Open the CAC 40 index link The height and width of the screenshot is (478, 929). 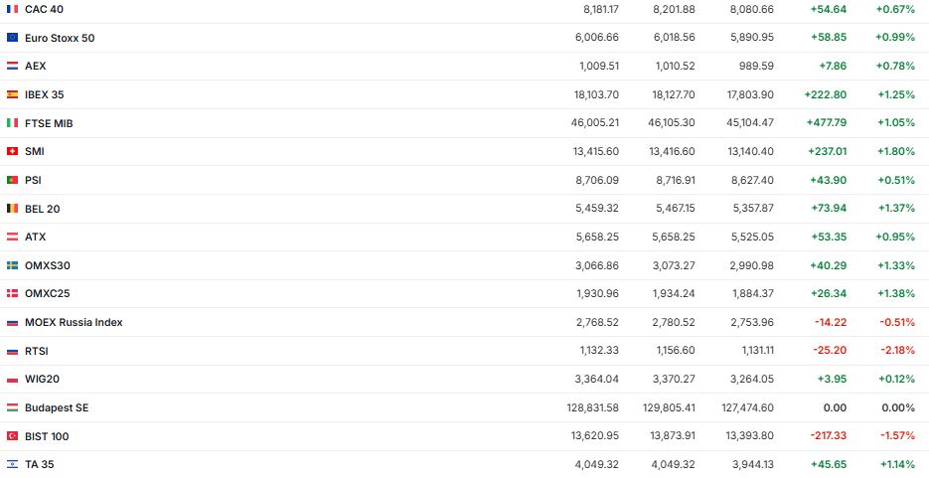(44, 9)
